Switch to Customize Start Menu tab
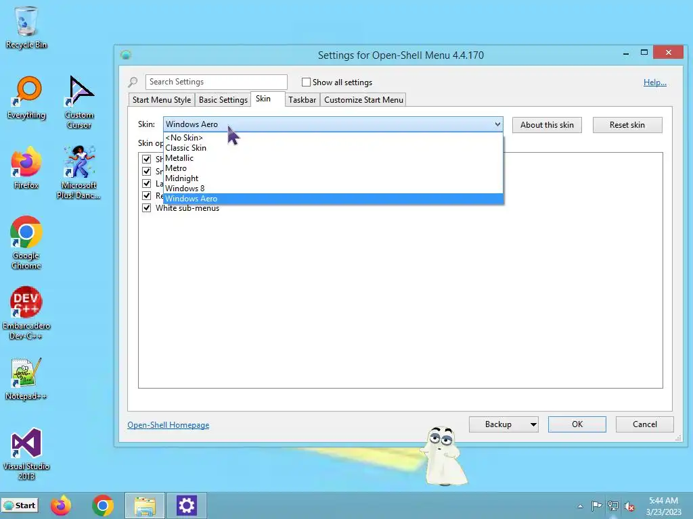Viewport: 693px width, 519px height. click(363, 100)
